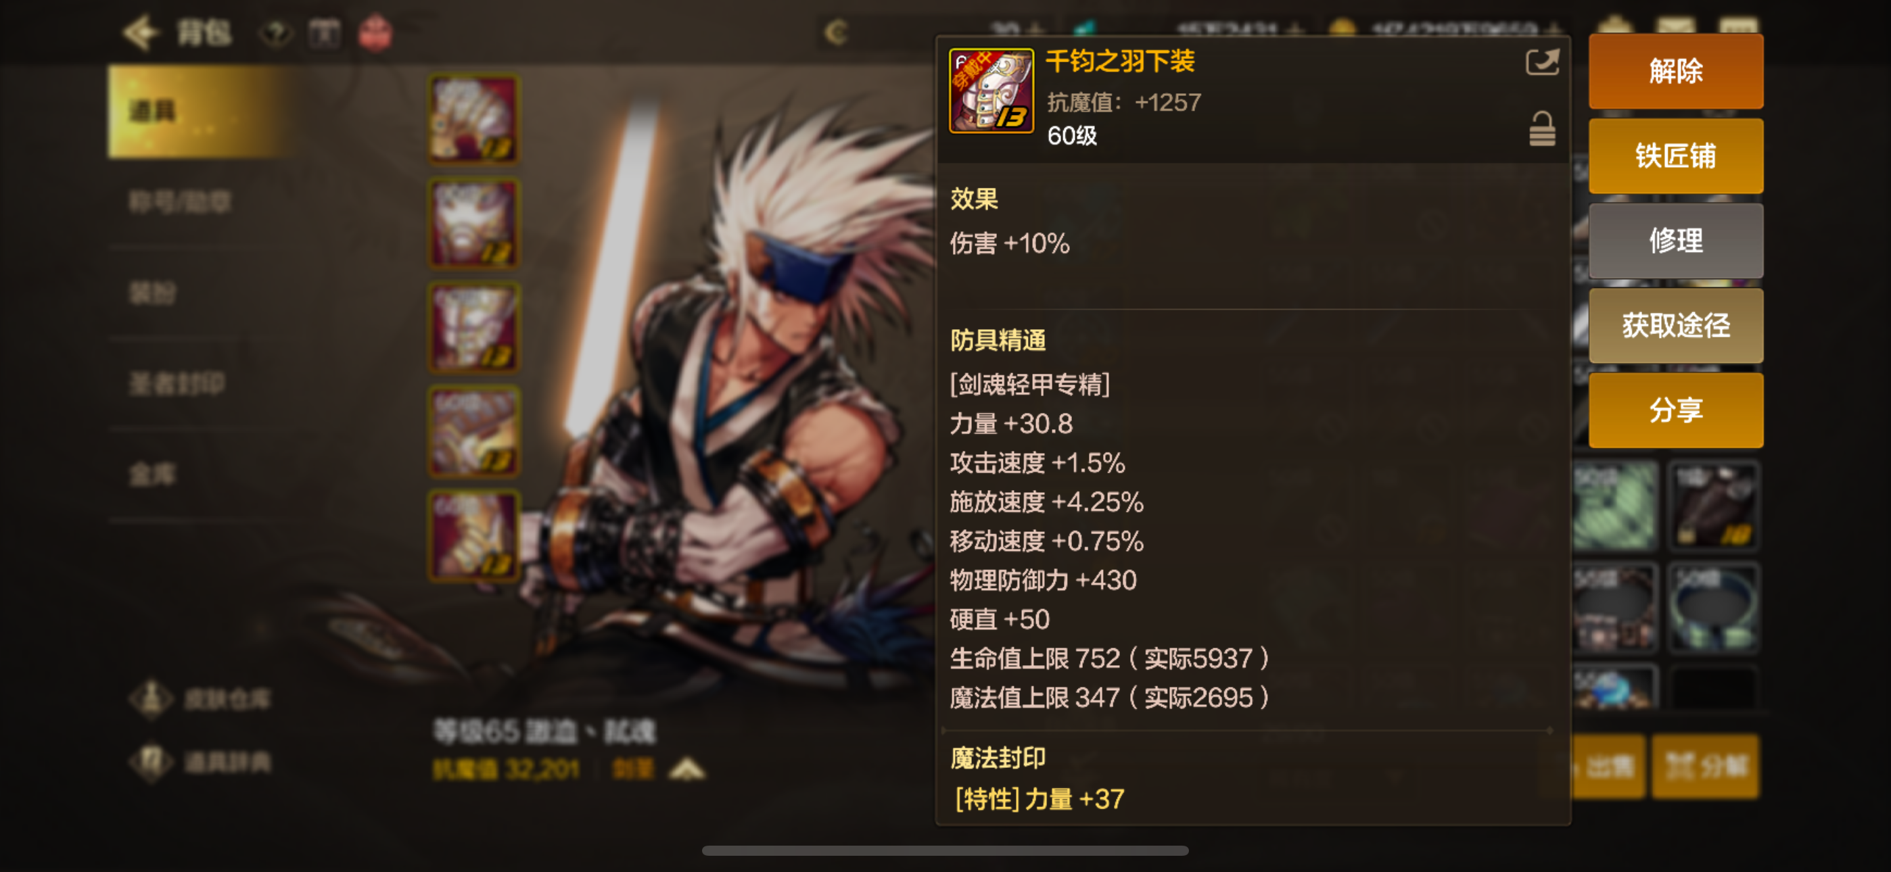Open the help question mark icon
The height and width of the screenshot is (872, 1891).
tap(277, 33)
